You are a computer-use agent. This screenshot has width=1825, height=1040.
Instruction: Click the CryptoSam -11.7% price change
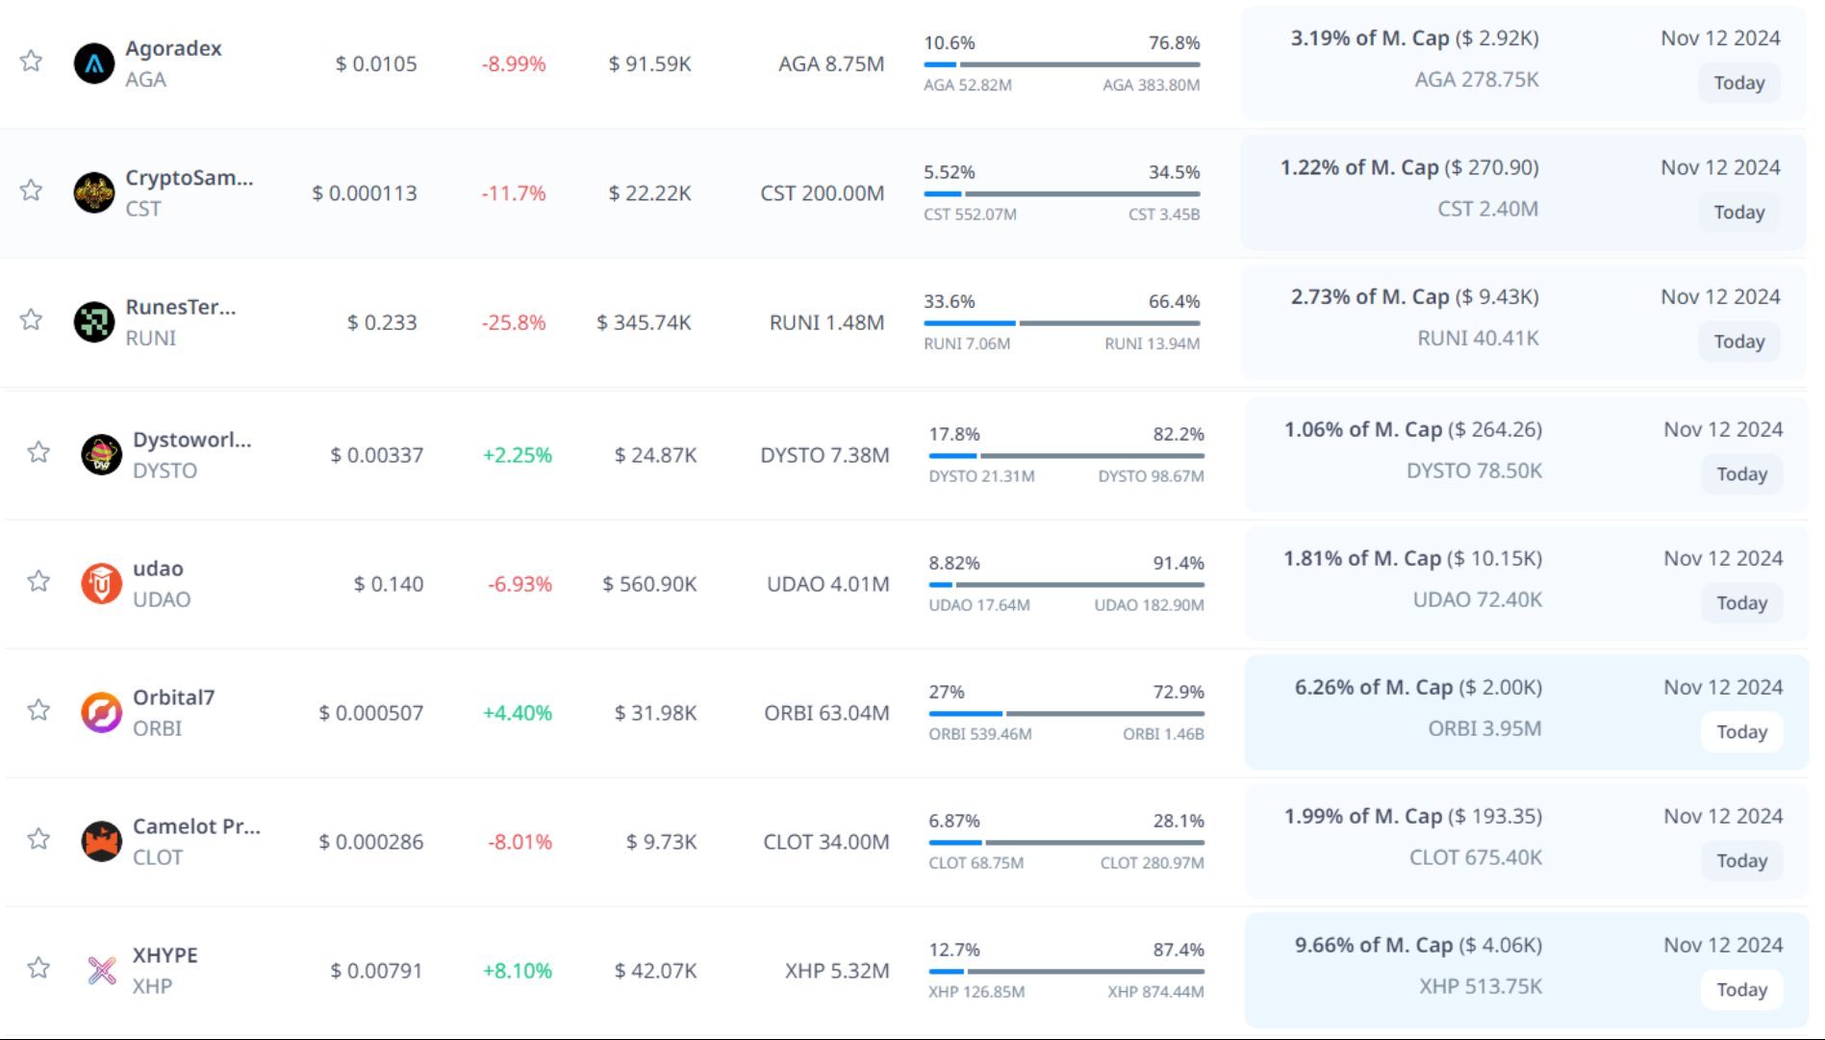pyautogui.click(x=514, y=193)
